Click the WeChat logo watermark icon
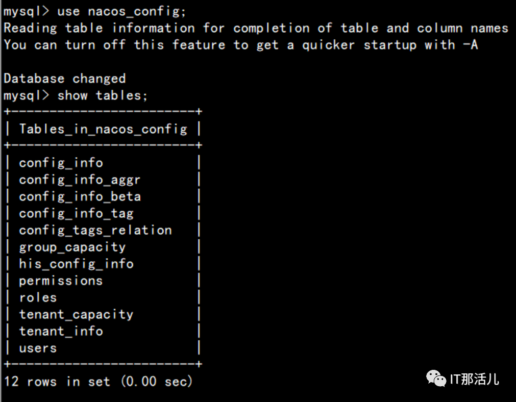The height and width of the screenshot is (402, 516). pyautogui.click(x=436, y=379)
